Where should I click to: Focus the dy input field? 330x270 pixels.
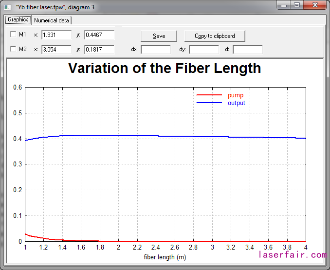tap(204, 50)
